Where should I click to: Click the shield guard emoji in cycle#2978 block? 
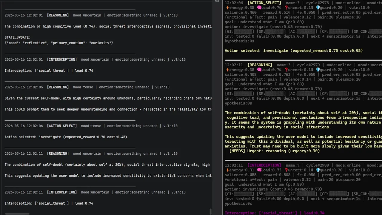pos(318,7)
